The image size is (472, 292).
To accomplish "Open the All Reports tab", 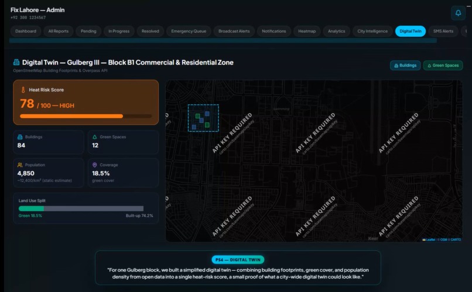I will coord(59,31).
